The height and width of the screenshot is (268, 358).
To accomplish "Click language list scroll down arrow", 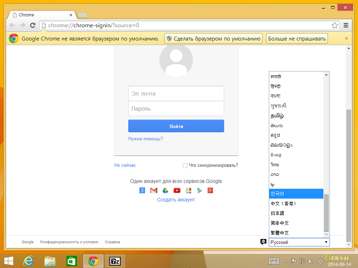I will pyautogui.click(x=326, y=234).
